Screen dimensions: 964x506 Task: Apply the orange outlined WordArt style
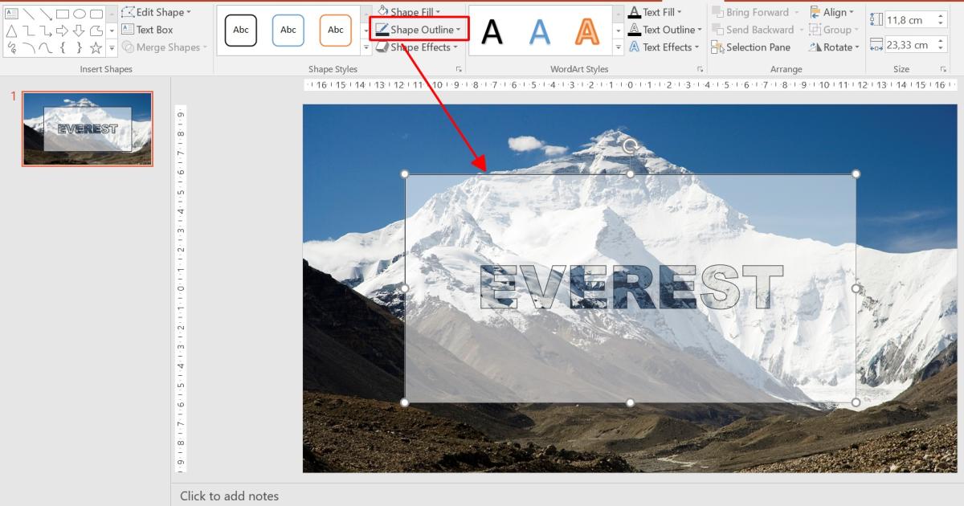[588, 31]
